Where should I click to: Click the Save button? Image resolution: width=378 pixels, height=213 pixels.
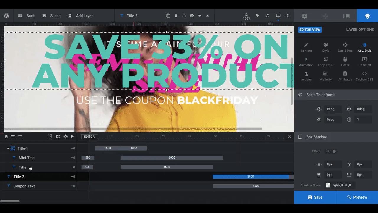tap(315, 197)
